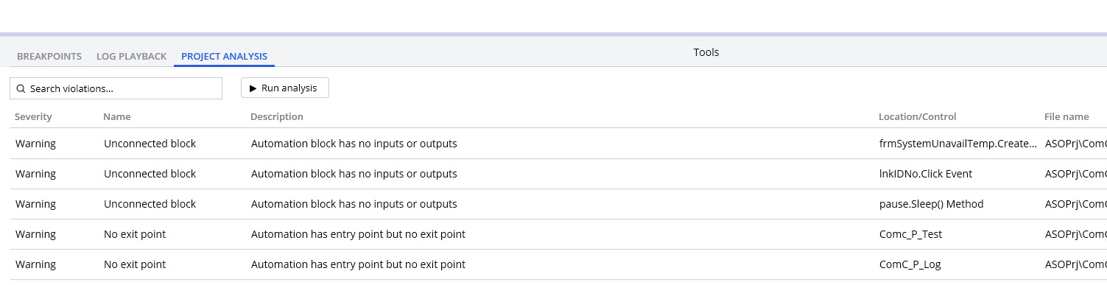Switch to the Log Playback tab
The image size is (1107, 285).
coord(131,56)
